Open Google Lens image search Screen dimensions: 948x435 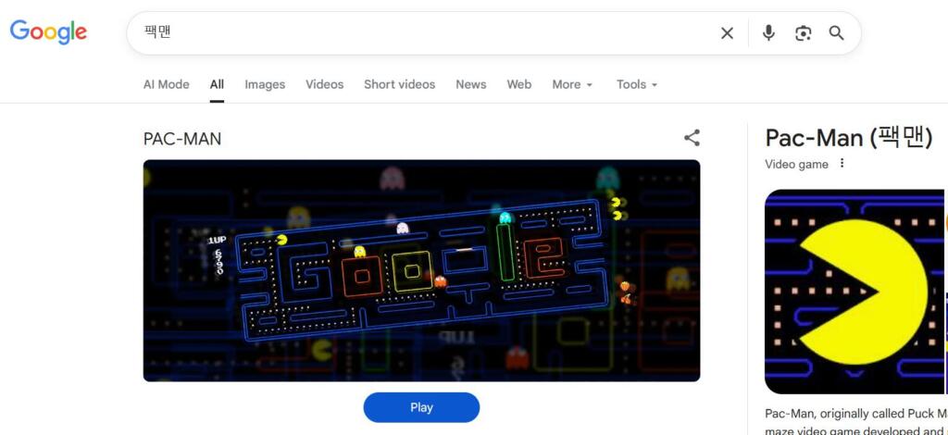pos(803,33)
